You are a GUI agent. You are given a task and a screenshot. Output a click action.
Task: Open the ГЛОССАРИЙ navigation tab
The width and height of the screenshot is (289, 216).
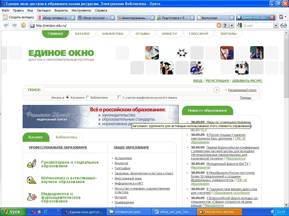(x=198, y=34)
